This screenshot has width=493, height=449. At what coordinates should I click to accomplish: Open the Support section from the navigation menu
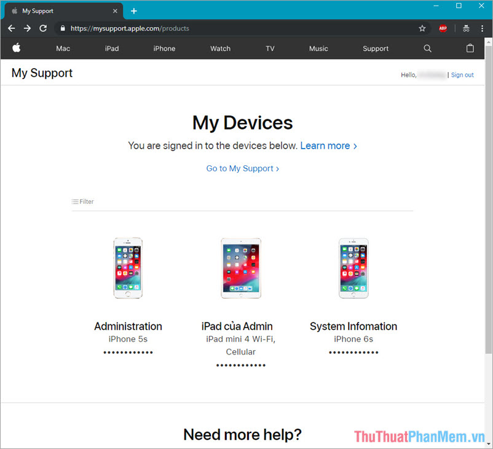(375, 48)
